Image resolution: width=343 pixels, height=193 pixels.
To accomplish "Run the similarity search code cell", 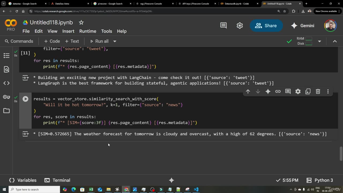I will point(25,99).
